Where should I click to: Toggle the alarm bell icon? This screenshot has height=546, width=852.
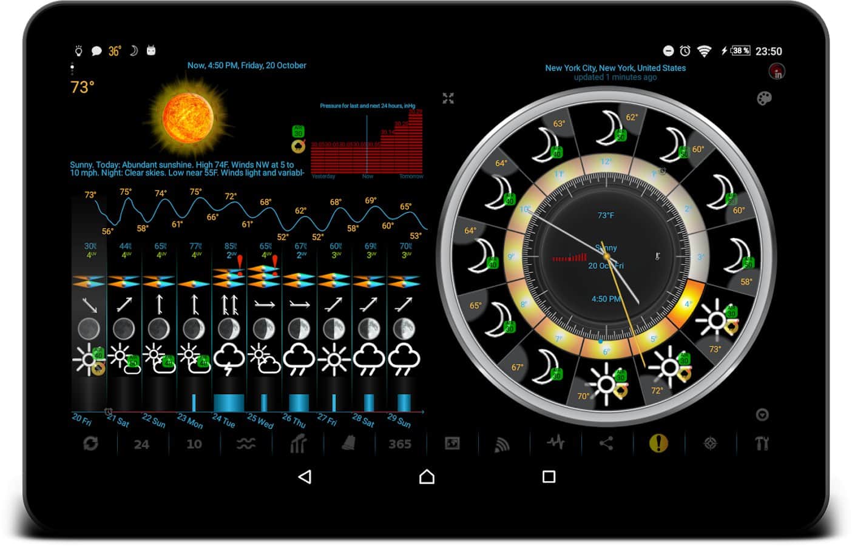(348, 443)
